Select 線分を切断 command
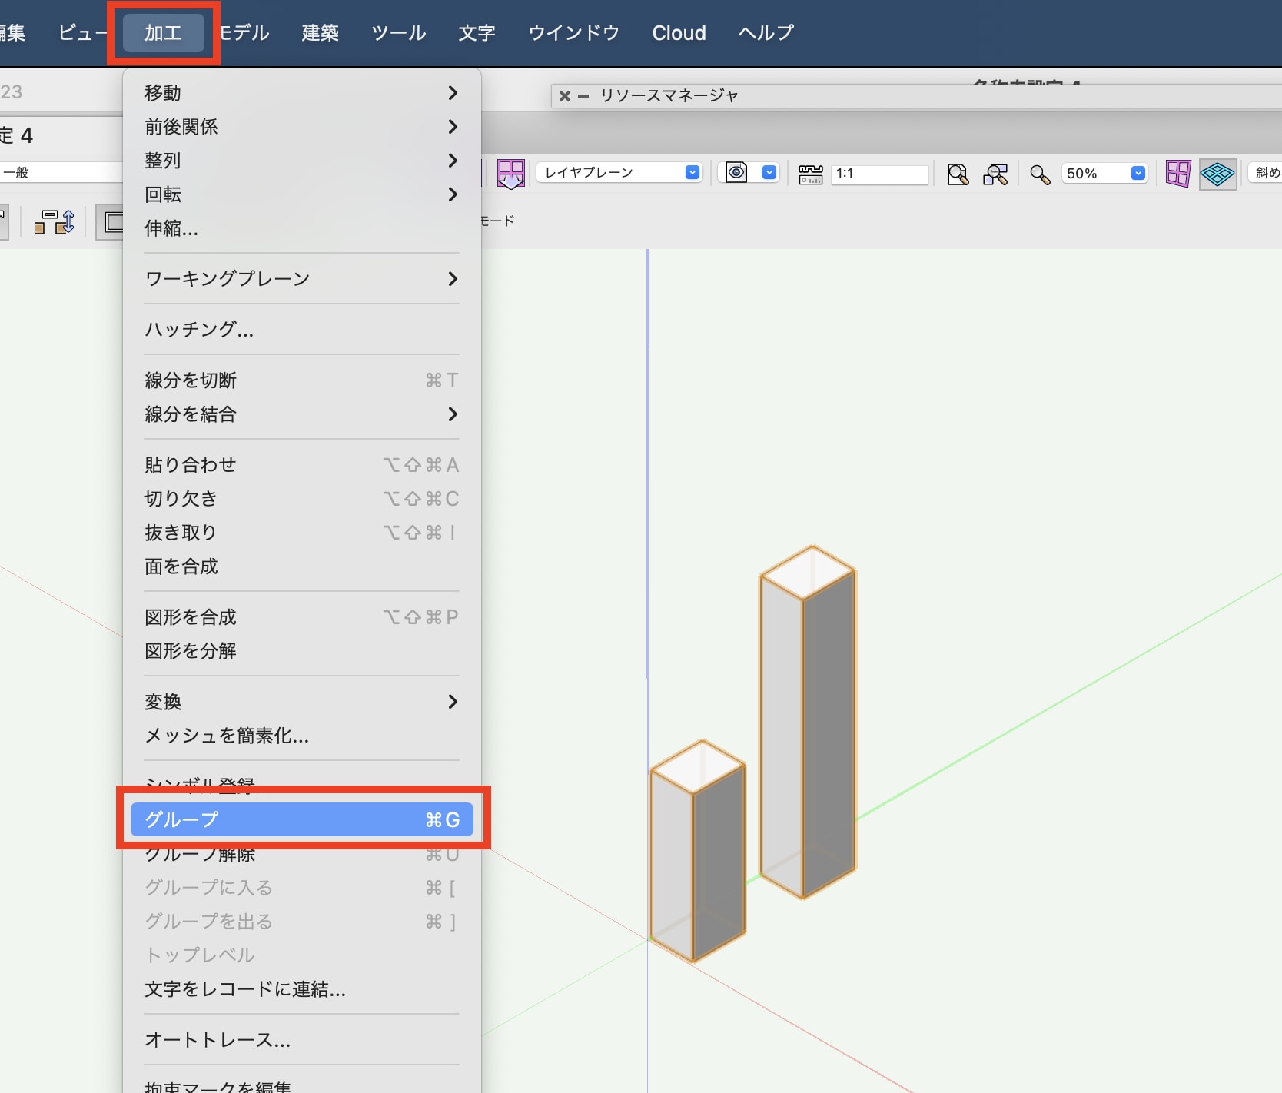Image resolution: width=1282 pixels, height=1093 pixels. pyautogui.click(x=302, y=380)
